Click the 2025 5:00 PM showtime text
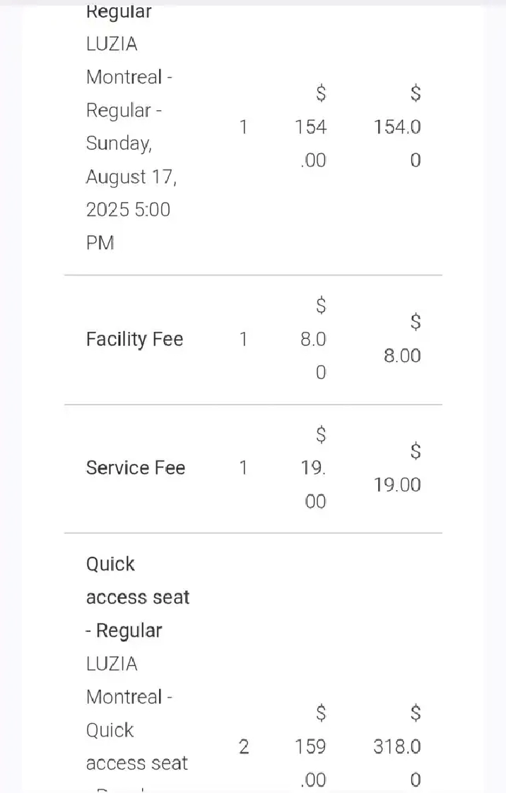Screen dimensions: 506x793 (x=128, y=226)
